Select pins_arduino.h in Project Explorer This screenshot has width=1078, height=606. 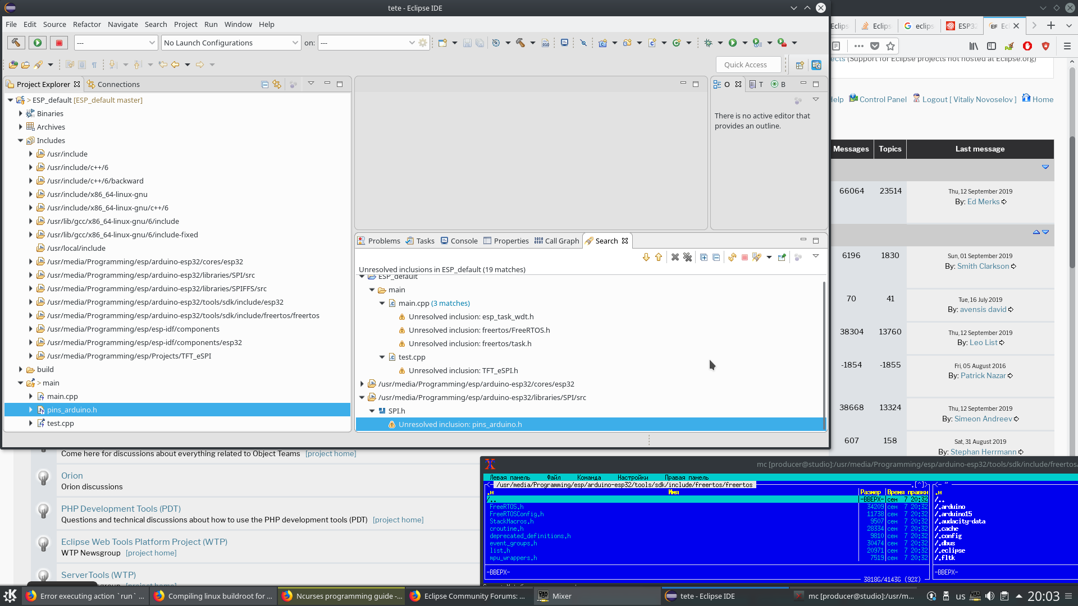[x=177, y=410]
